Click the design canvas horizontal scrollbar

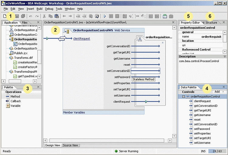(107, 140)
